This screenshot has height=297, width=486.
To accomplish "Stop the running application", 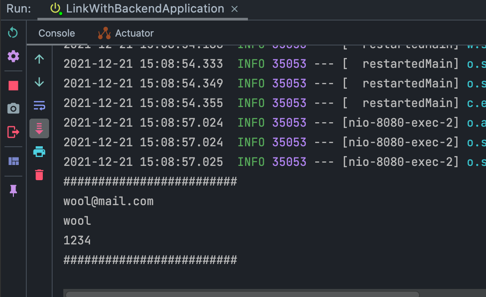I will 13,86.
